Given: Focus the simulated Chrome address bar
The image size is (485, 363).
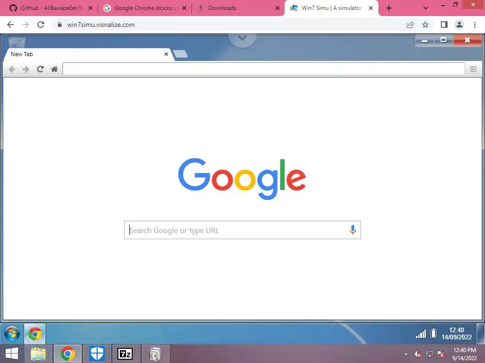Looking at the screenshot, I should [x=263, y=69].
